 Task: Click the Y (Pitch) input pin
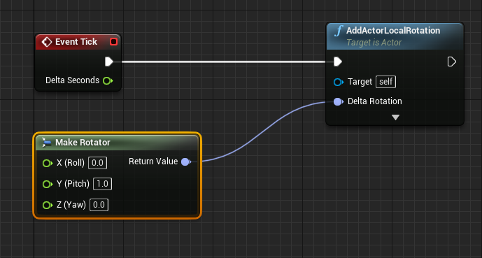pos(48,184)
